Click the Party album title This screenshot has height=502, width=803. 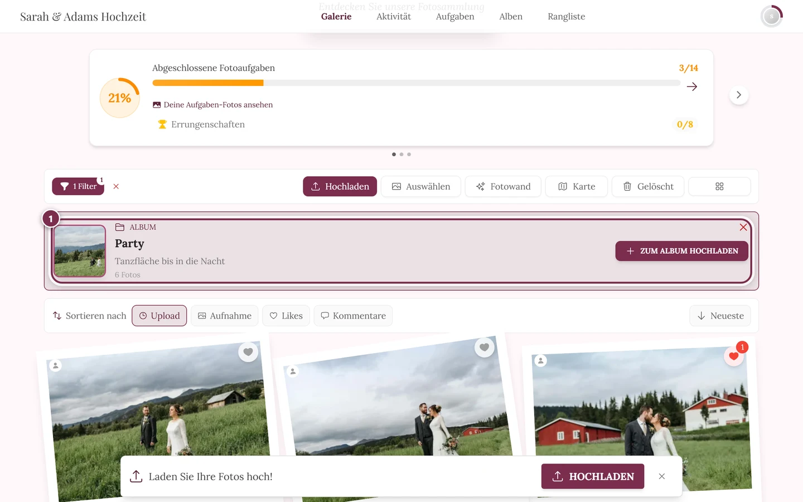coord(129,244)
